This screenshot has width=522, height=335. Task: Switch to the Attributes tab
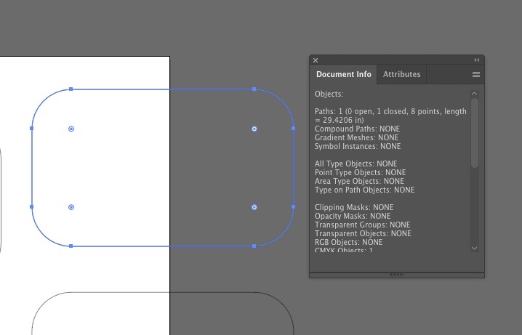401,74
